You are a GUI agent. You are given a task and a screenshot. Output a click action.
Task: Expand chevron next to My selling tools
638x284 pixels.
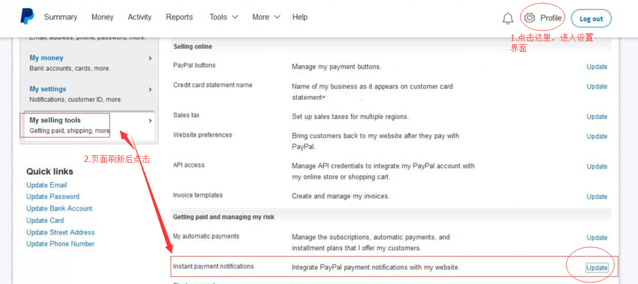click(x=150, y=120)
